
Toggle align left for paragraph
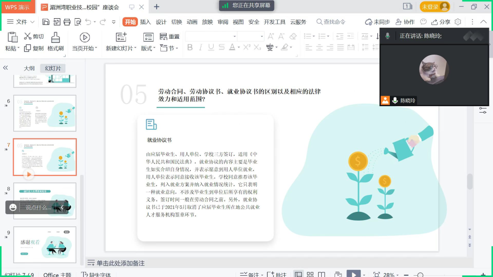click(309, 47)
